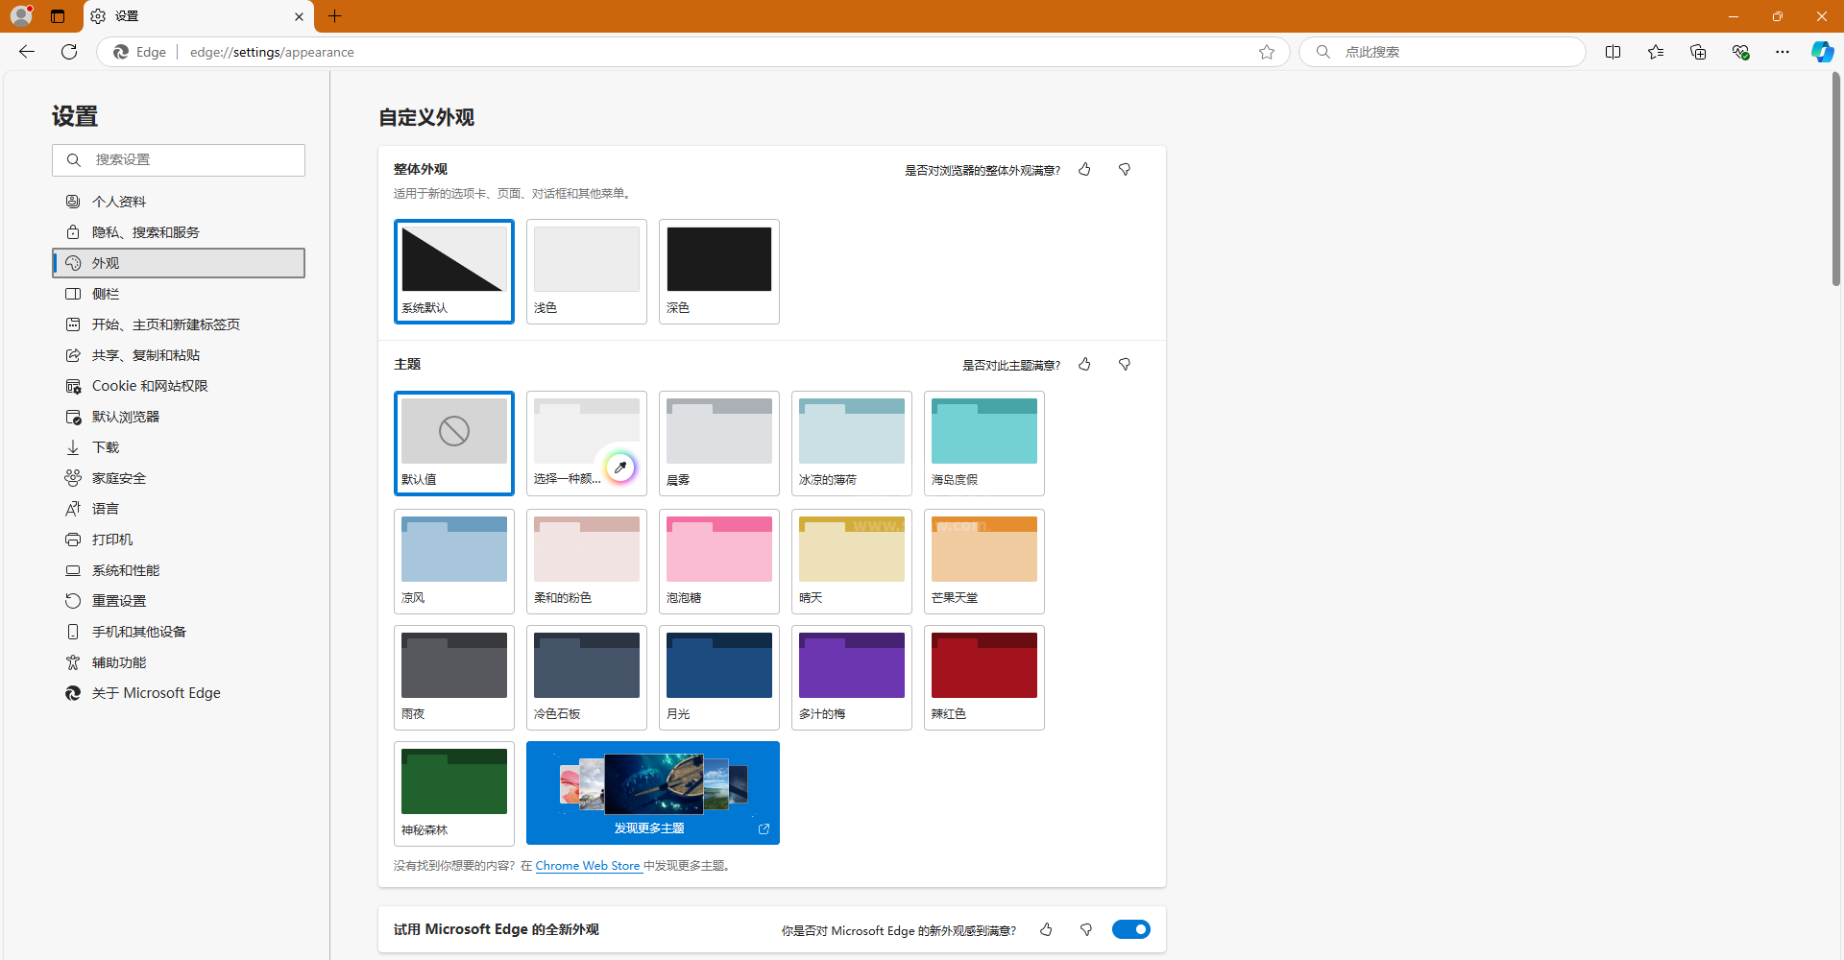Launch Copilot from the toolbar
The image size is (1844, 960).
tap(1822, 52)
